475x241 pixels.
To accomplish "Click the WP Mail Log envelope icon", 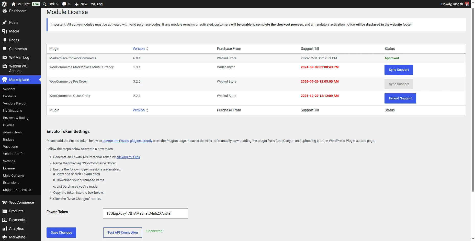I will click(5, 58).
